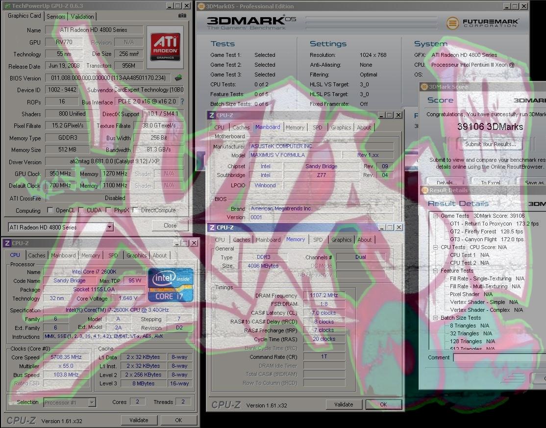Click the CPU-Z Memory window title icon
546x428 pixels.
tap(211, 227)
